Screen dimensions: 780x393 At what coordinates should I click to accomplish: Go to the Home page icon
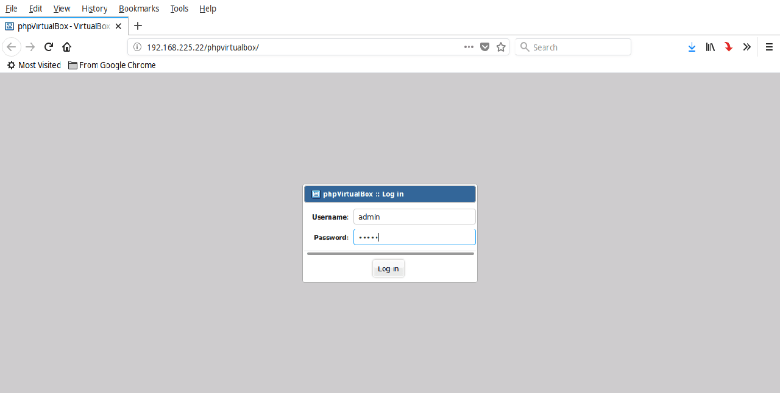67,47
